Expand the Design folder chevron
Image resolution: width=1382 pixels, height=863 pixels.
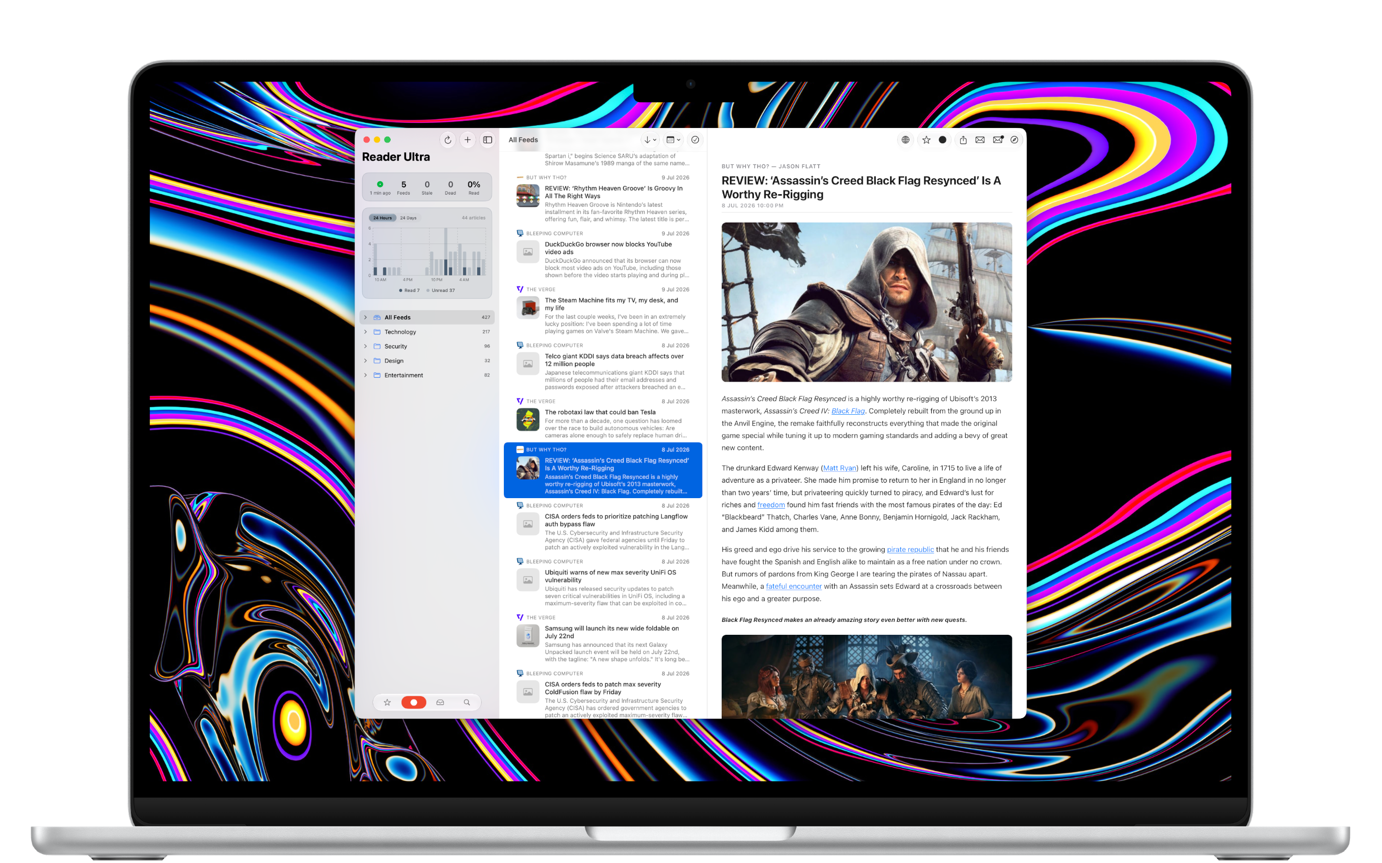(366, 361)
